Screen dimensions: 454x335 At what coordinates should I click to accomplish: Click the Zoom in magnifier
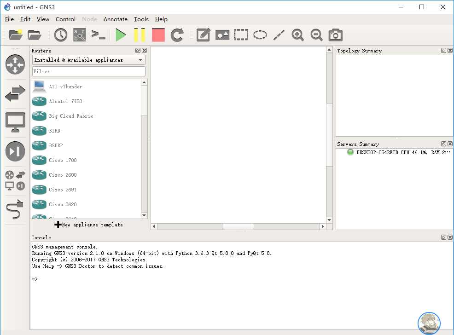297,35
